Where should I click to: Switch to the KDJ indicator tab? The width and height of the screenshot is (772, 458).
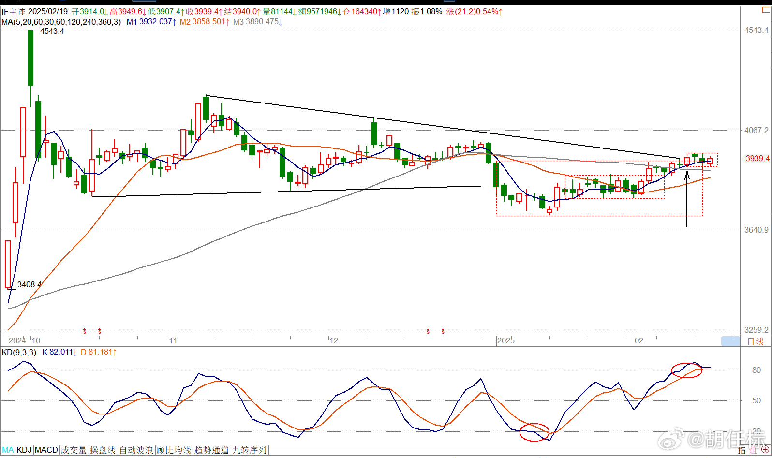pyautogui.click(x=24, y=450)
